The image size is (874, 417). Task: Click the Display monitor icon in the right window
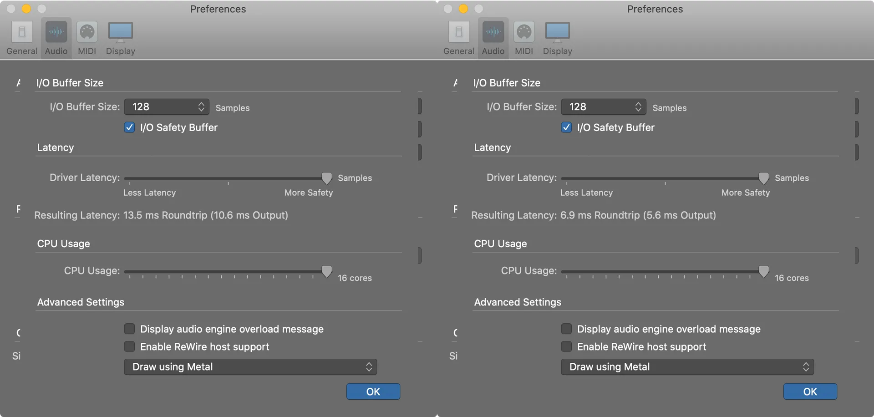pos(557,33)
